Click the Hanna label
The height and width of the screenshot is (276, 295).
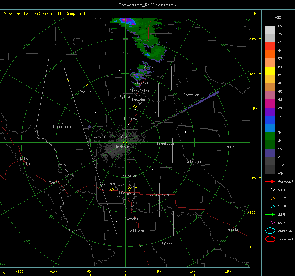point(229,146)
